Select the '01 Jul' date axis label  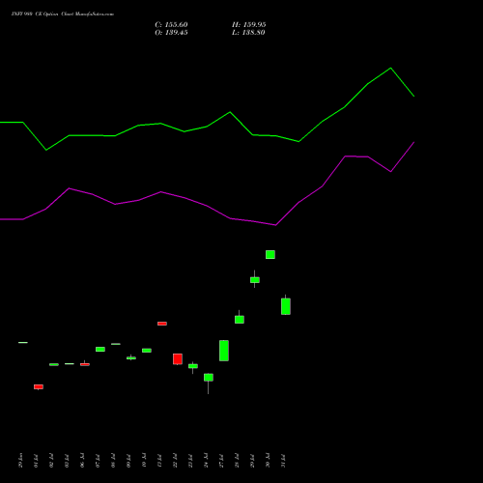coord(36,461)
